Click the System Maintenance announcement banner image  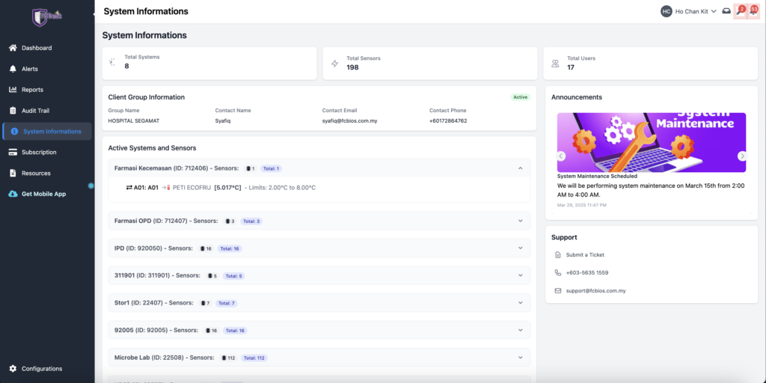click(x=651, y=142)
